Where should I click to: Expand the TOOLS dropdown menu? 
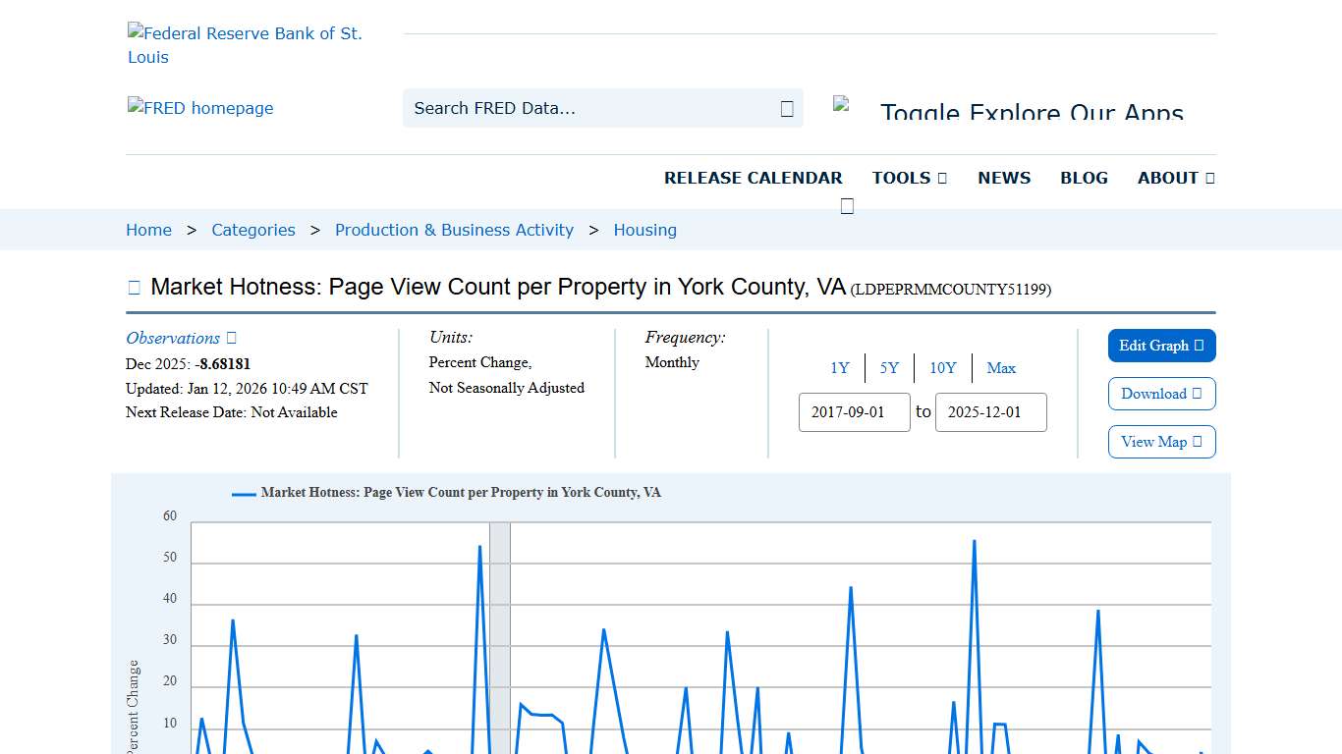point(908,178)
